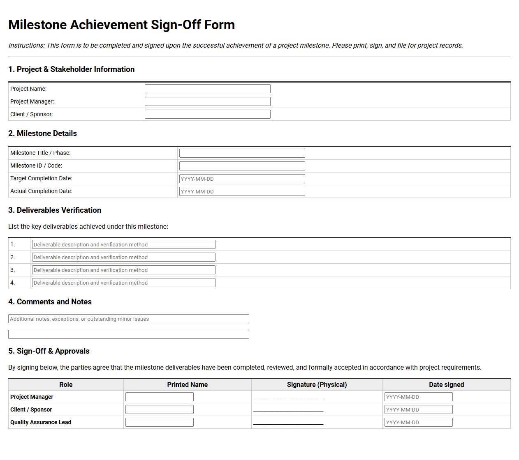This screenshot has width=519, height=460.
Task: Click the 'Signature (Physical)' column header
Action: [x=317, y=384]
